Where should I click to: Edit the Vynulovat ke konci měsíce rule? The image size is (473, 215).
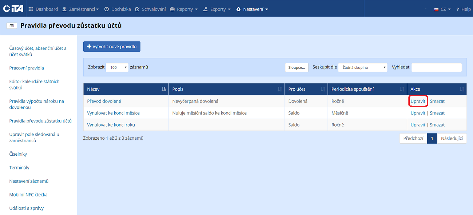point(418,113)
